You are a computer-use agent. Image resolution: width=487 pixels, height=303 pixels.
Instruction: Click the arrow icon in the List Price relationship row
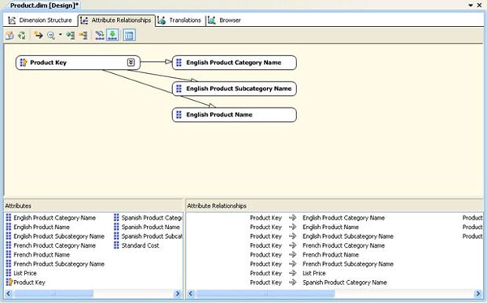tap(292, 273)
